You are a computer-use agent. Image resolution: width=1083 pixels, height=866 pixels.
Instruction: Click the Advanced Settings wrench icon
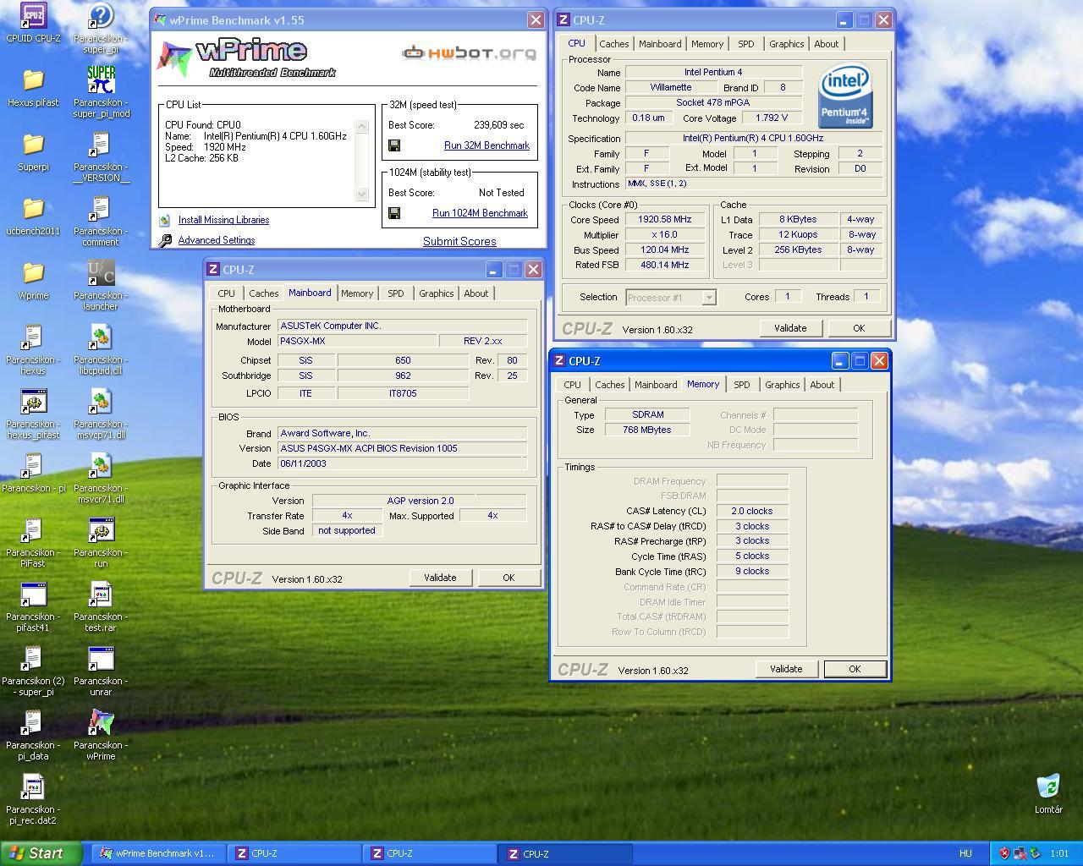tap(165, 240)
